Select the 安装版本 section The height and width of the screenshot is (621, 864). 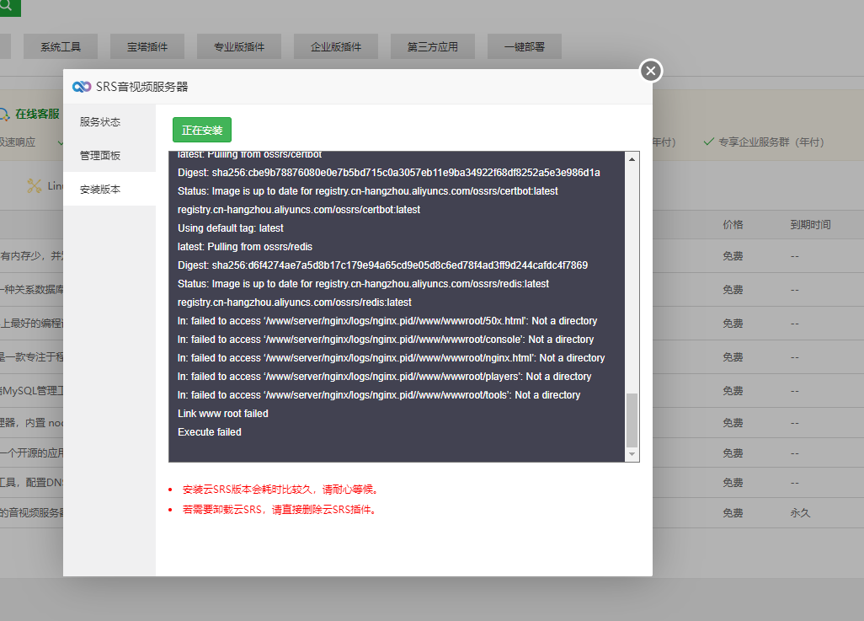[109, 190]
